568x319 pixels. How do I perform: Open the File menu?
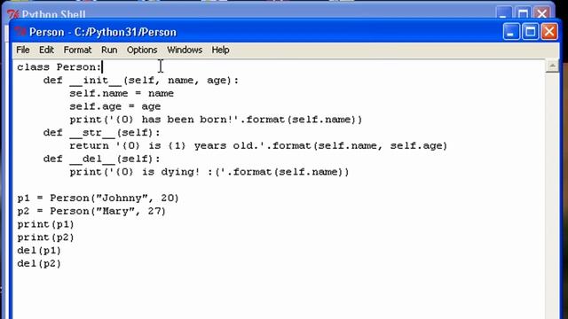point(23,50)
